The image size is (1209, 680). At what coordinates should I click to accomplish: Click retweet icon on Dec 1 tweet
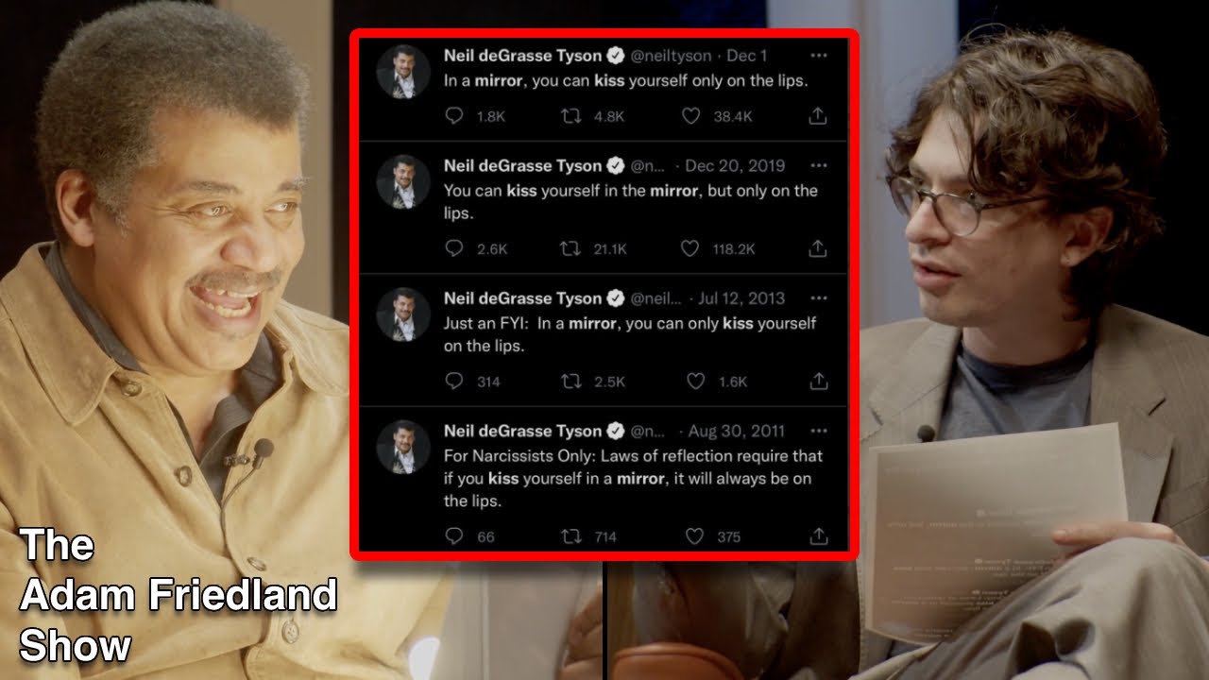571,116
